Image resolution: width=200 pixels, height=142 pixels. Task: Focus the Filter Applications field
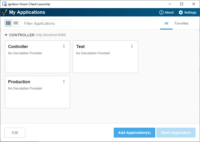(46, 23)
